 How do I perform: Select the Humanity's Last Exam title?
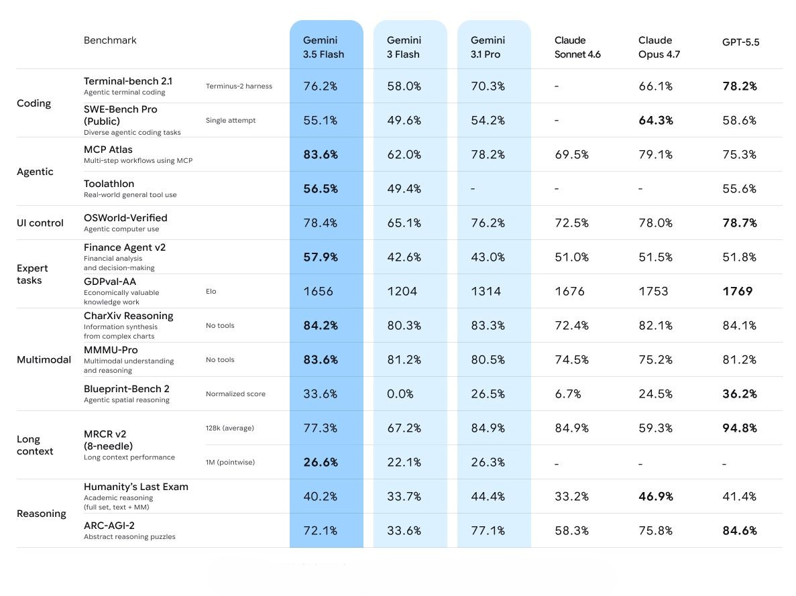136,487
